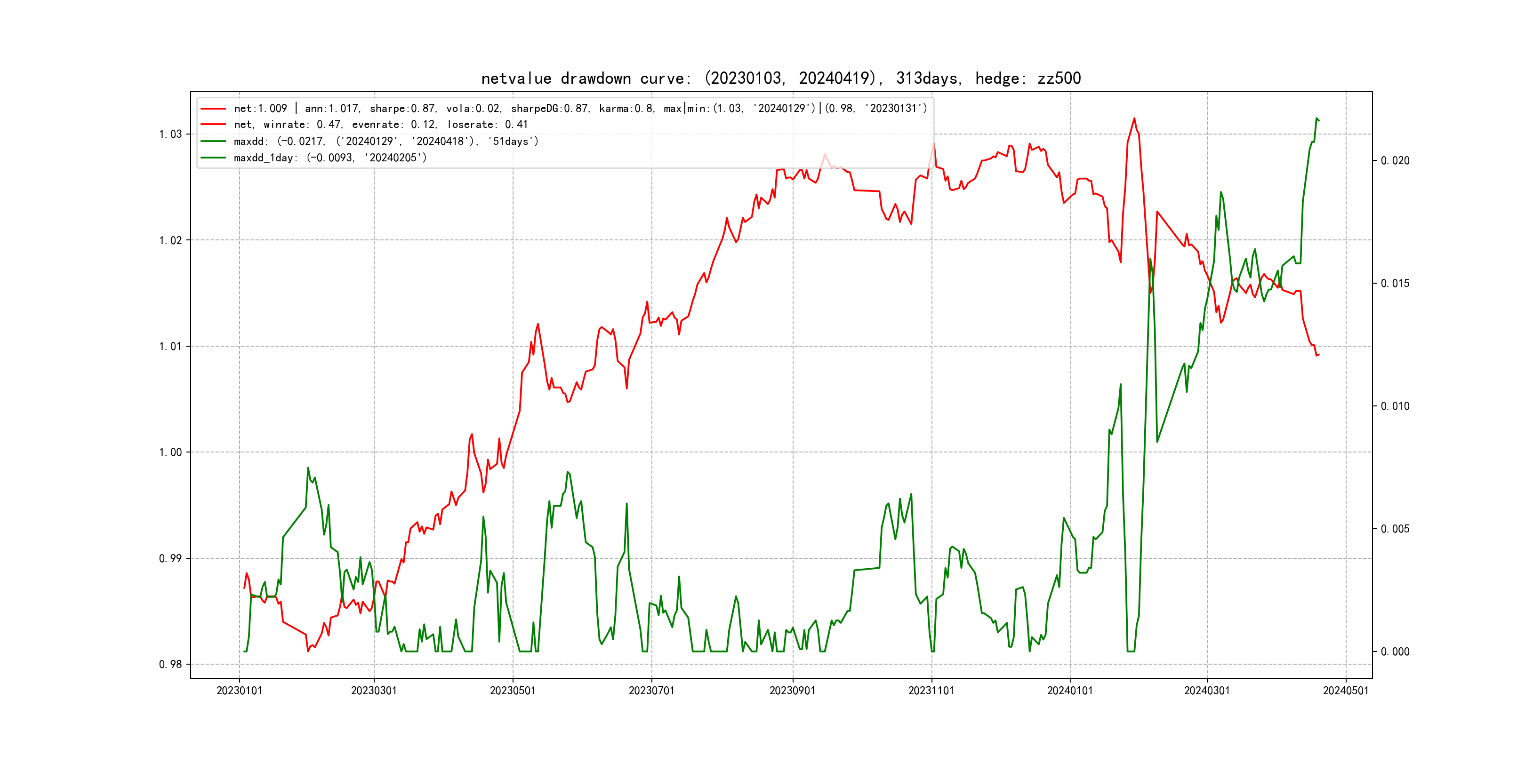This screenshot has width=1525, height=762.
Task: Click left axis tick label 1.03
Action: (170, 135)
